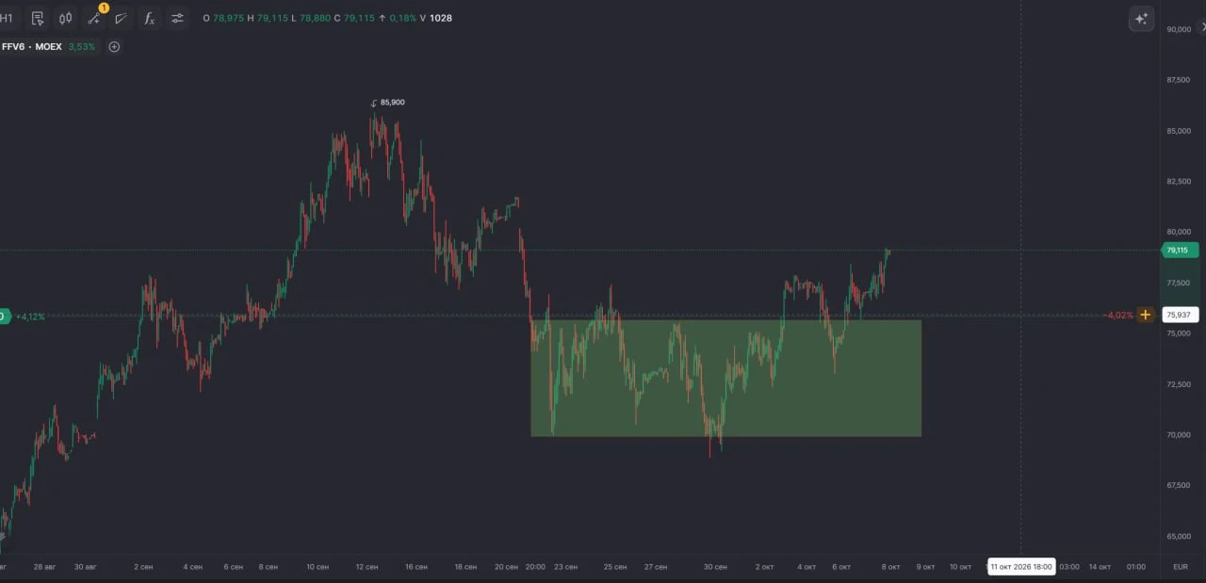
Task: Click the EUR currency selector
Action: tap(1181, 567)
